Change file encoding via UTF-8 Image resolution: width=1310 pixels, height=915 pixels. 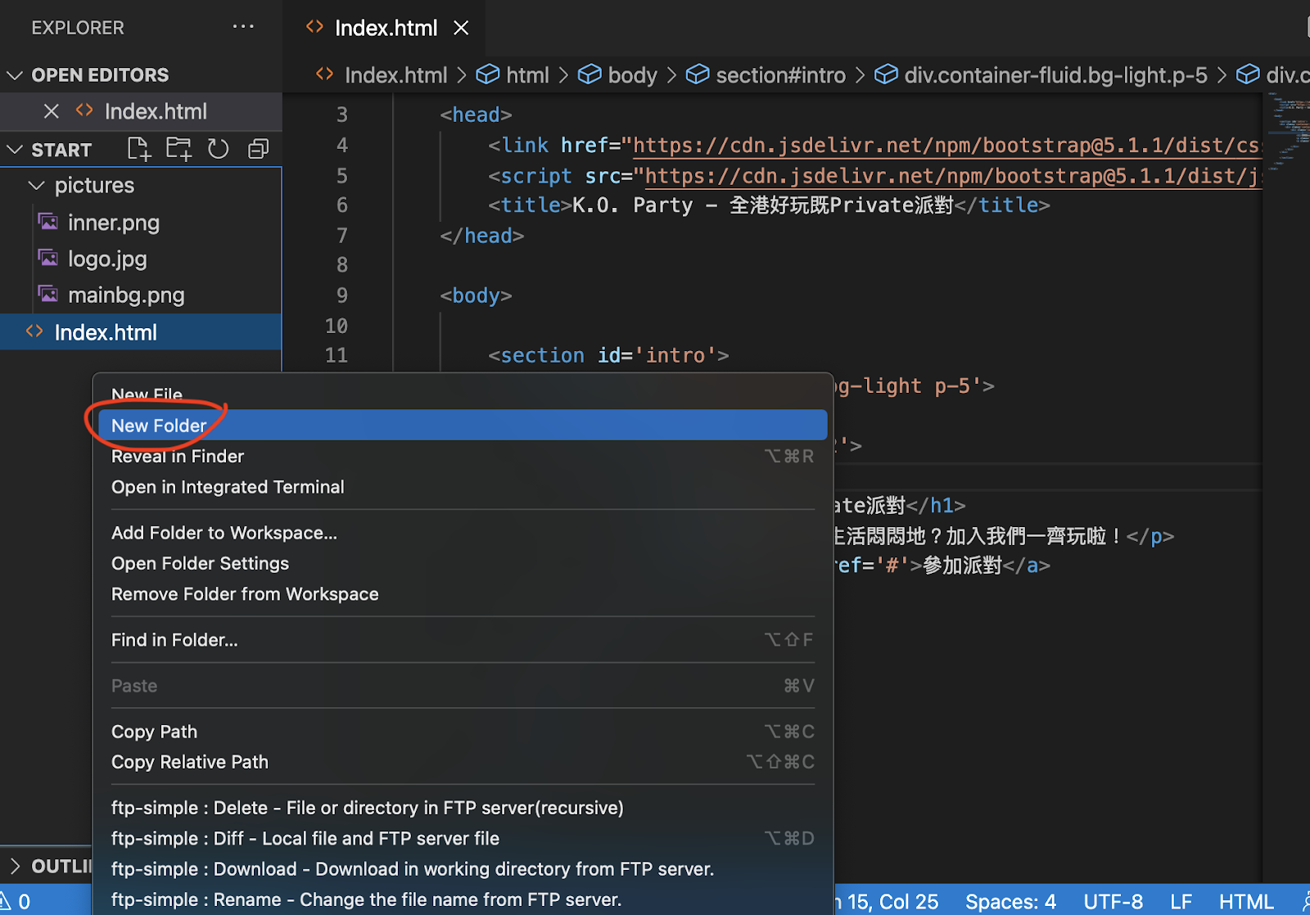[x=1113, y=902]
